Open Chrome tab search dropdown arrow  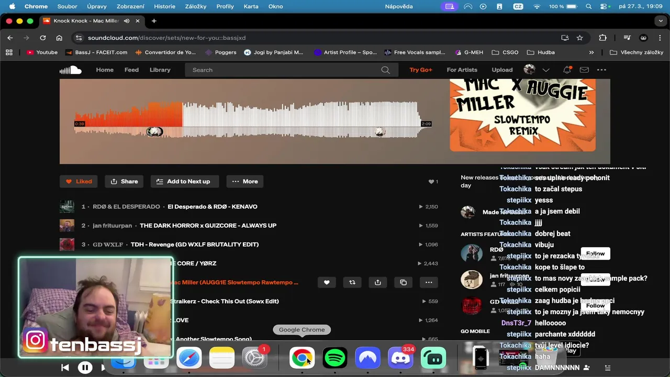pos(661,21)
